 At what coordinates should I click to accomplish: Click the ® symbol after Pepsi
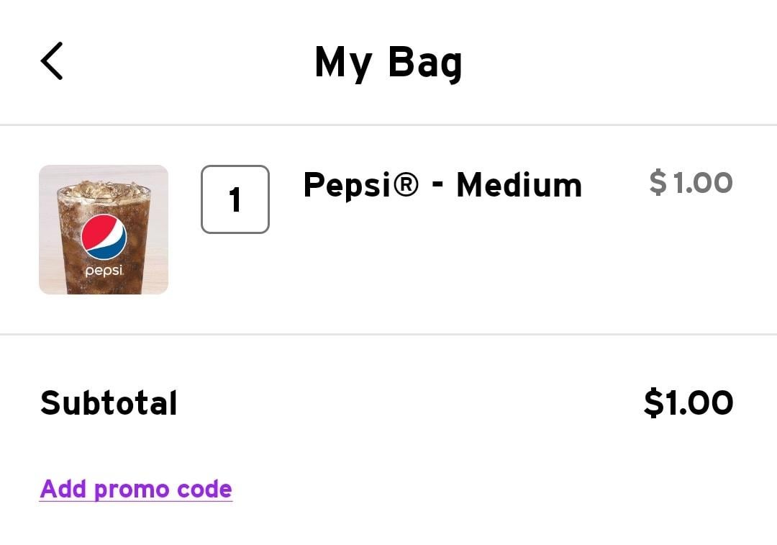(405, 184)
